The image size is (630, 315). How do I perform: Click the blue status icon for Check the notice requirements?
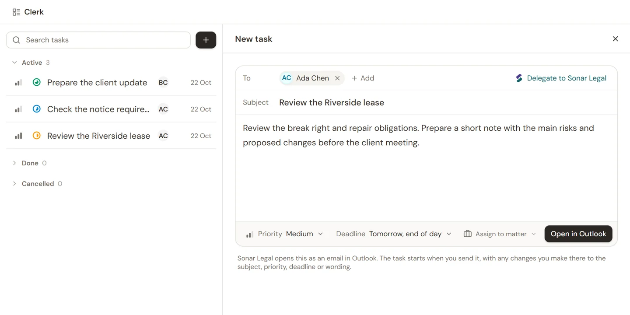(x=37, y=109)
